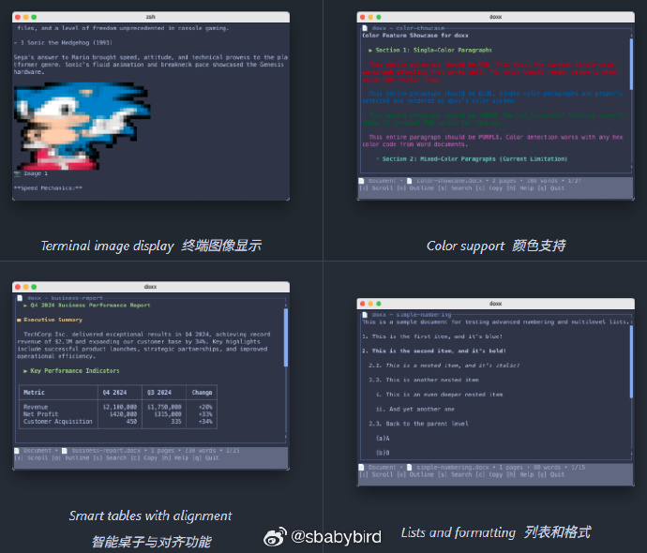Click the Image 1 icon under Sonic picture
Image resolution: width=647 pixels, height=553 pixels.
[18, 173]
